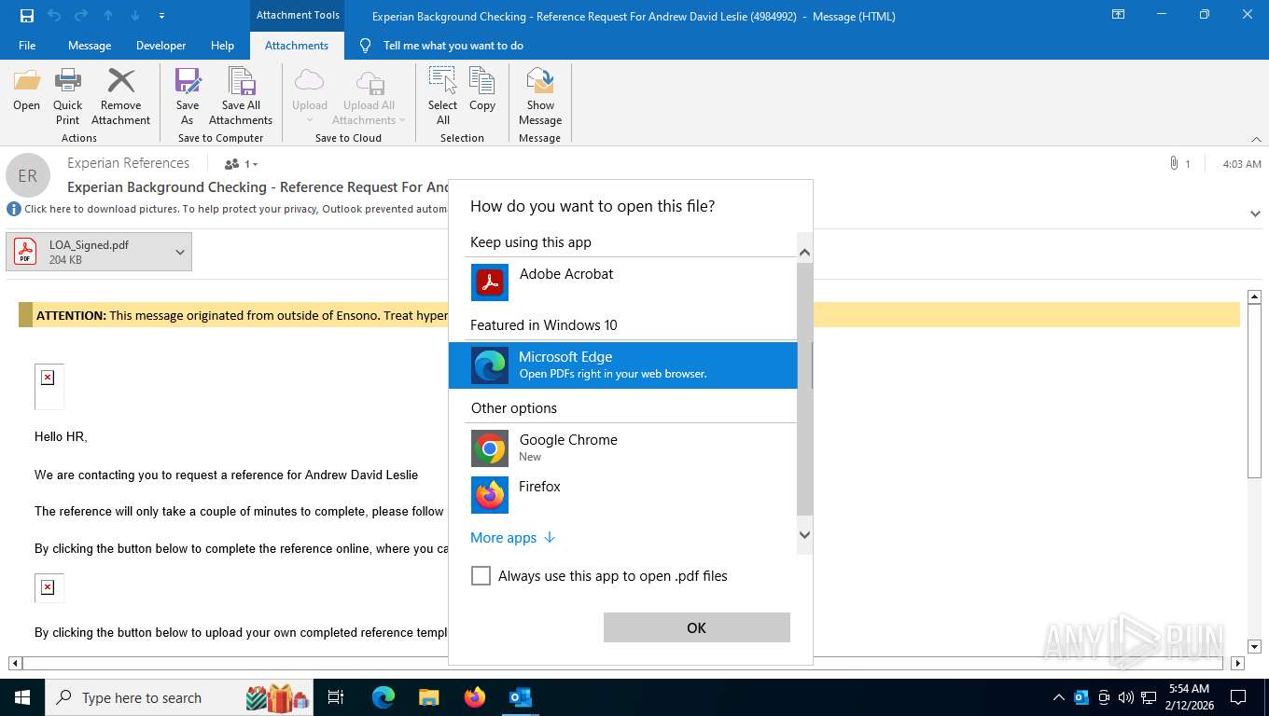
Task: Click the taskbar clock showing 5:54 AM
Action: coord(1189,696)
